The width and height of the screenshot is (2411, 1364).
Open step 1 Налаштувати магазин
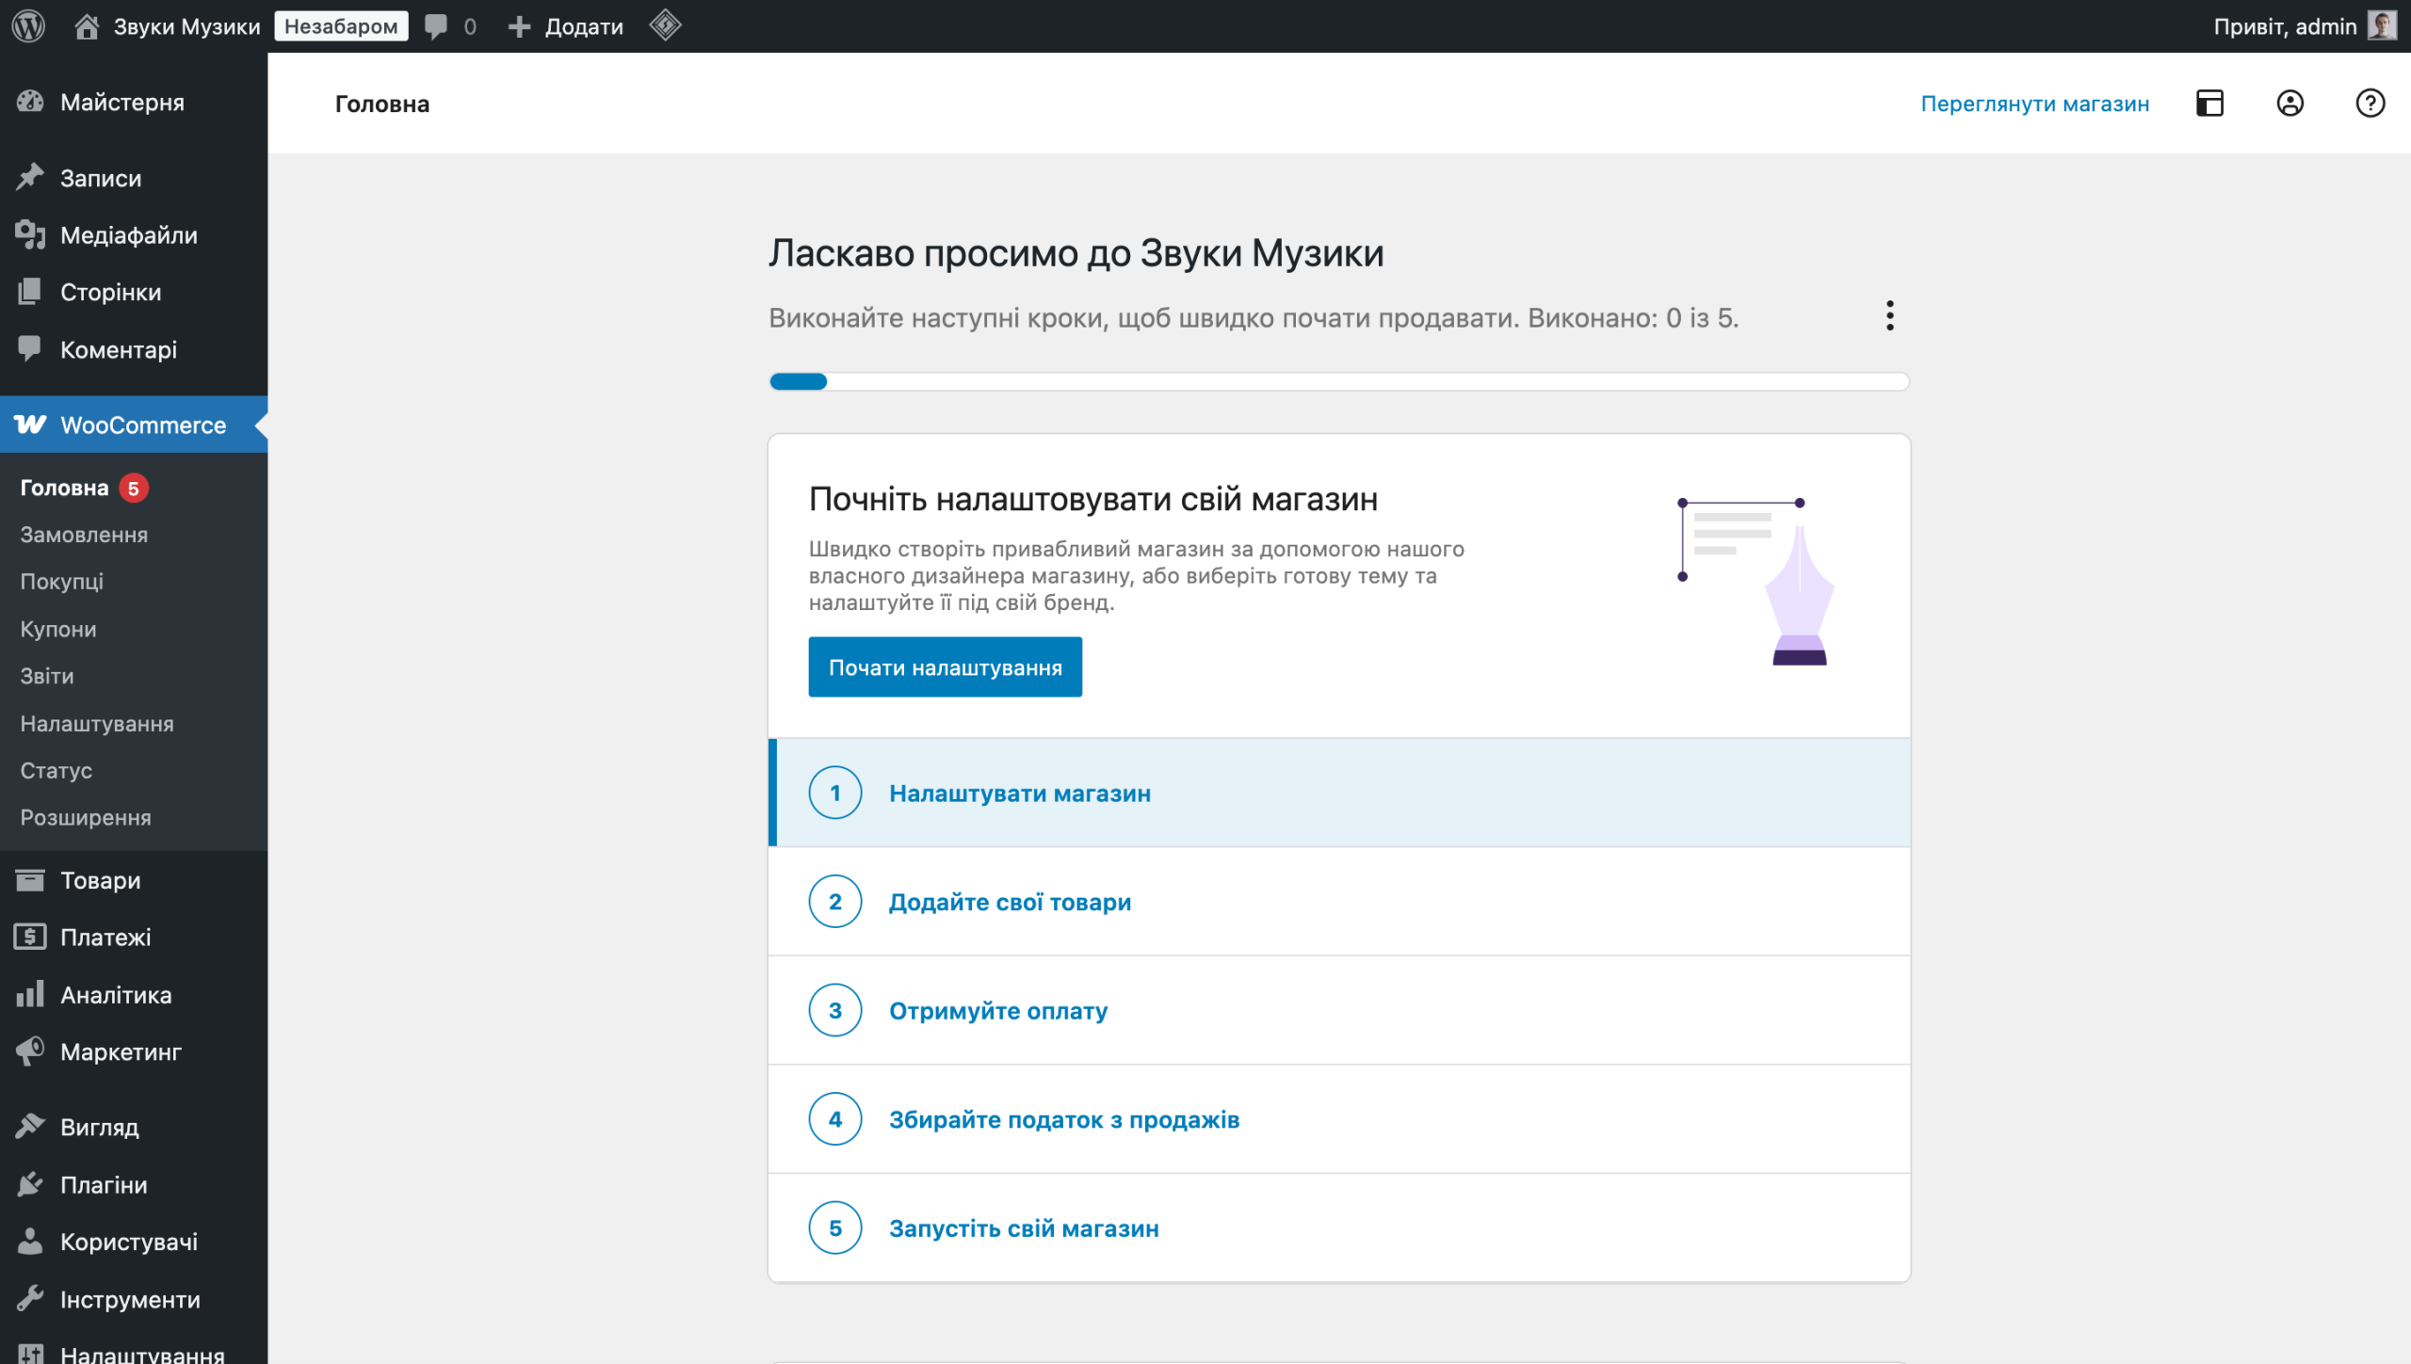[x=1339, y=793]
